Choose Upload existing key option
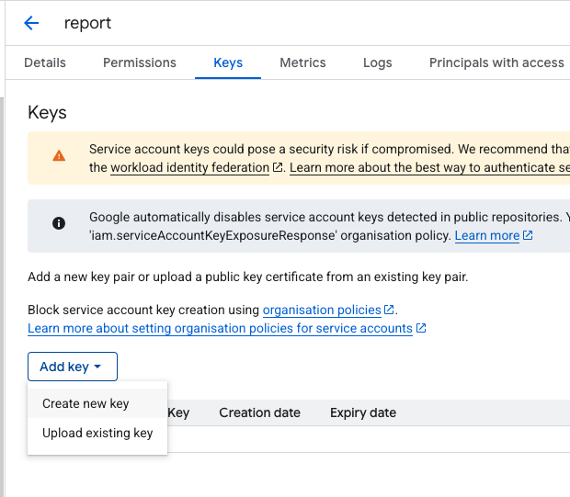 click(97, 433)
